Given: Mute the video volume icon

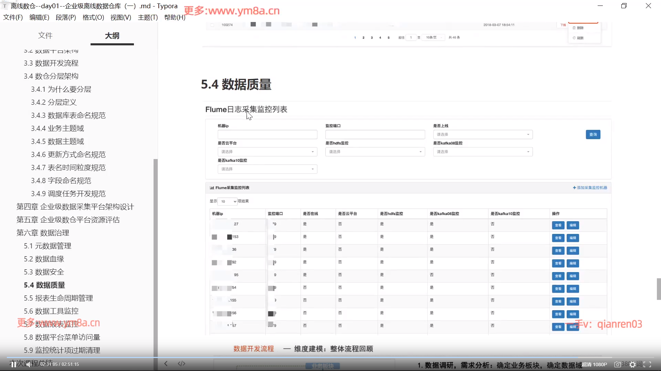Looking at the screenshot, I should coord(29,364).
